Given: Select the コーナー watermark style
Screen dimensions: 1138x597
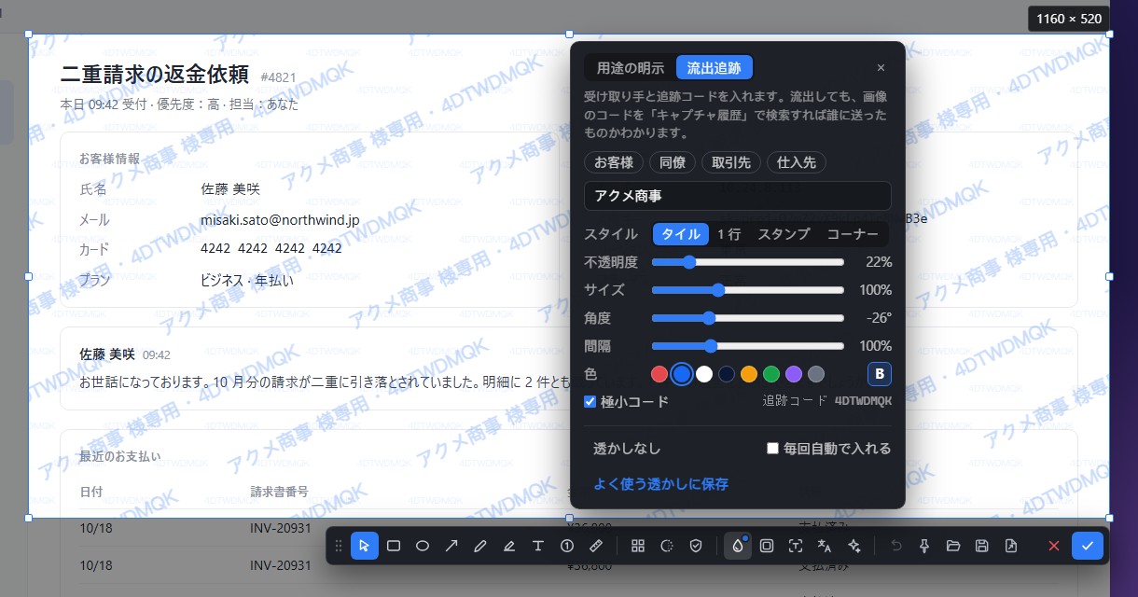Looking at the screenshot, I should pos(853,234).
